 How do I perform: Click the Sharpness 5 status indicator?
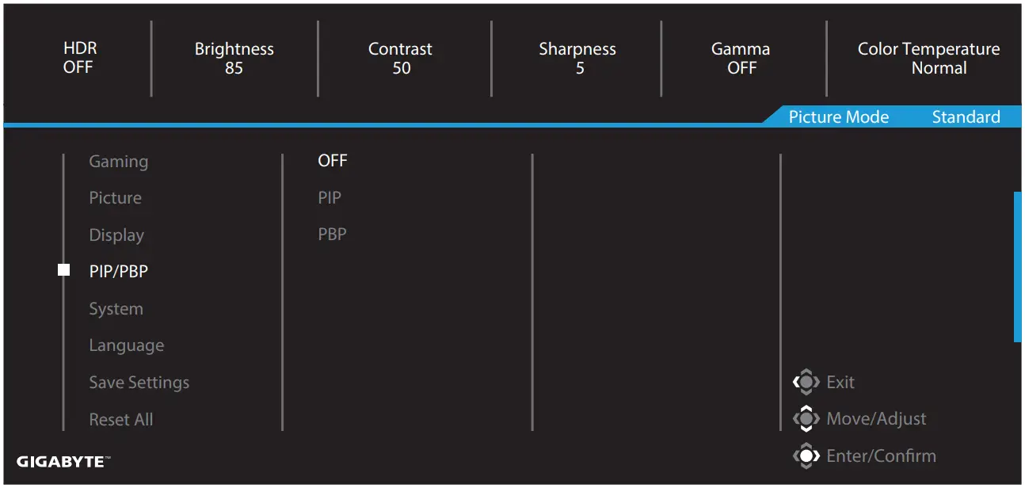(577, 58)
